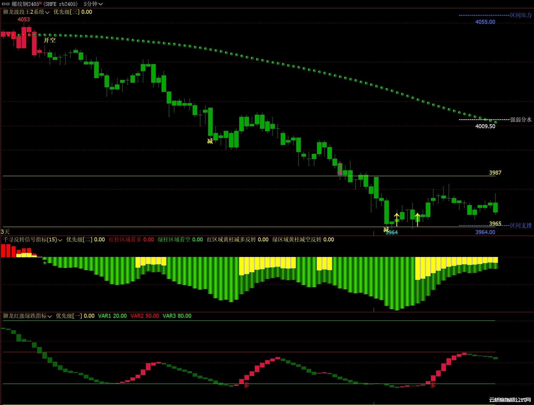The image size is (534, 405).
Task: Click the first red 多 signal in the bottom indicator
Action: 247,385
